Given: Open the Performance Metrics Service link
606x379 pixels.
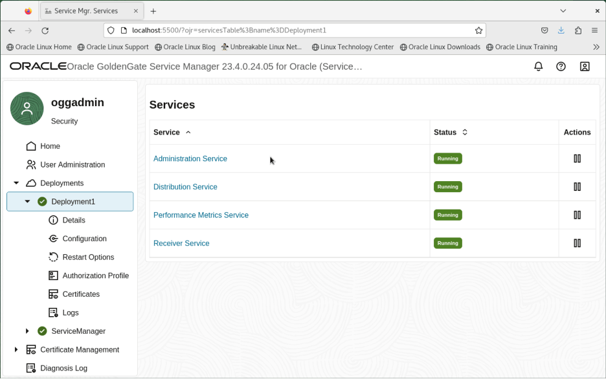Looking at the screenshot, I should click(201, 215).
